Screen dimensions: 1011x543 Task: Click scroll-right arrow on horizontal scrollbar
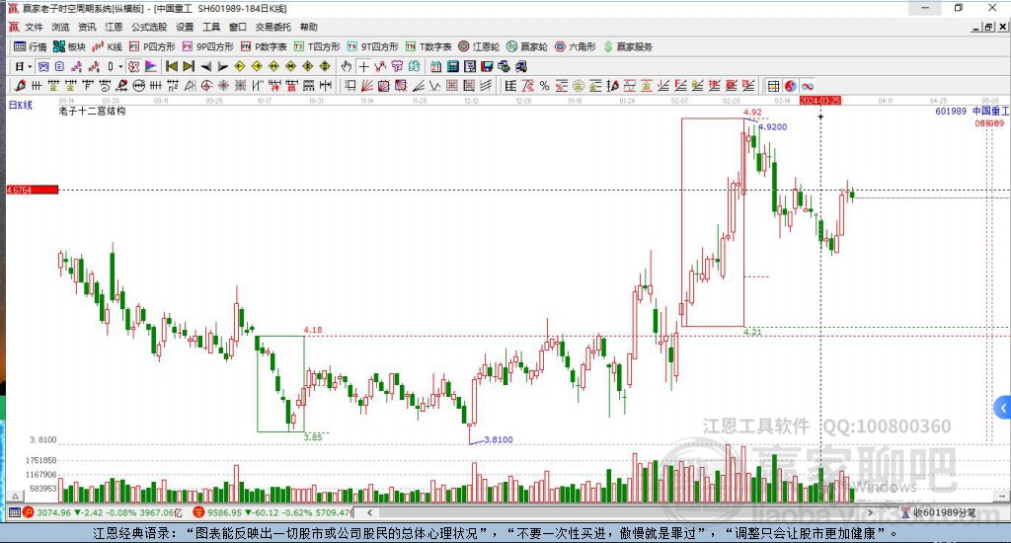(x=871, y=512)
